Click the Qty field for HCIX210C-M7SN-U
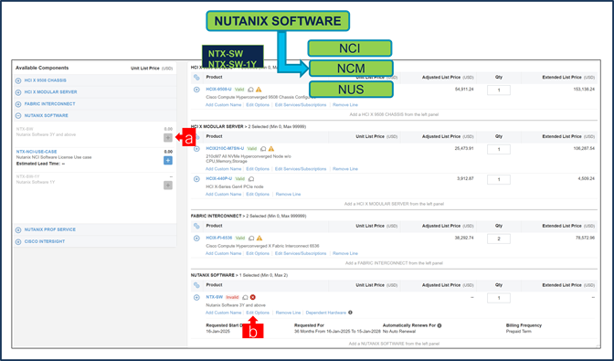The image size is (614, 361). [499, 149]
